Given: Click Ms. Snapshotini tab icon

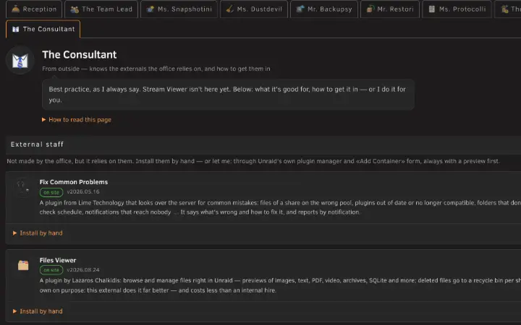Looking at the screenshot, I should [x=151, y=9].
